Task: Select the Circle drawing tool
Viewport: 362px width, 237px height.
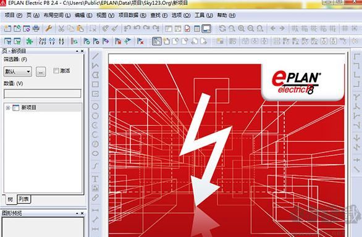Action: [x=95, y=106]
